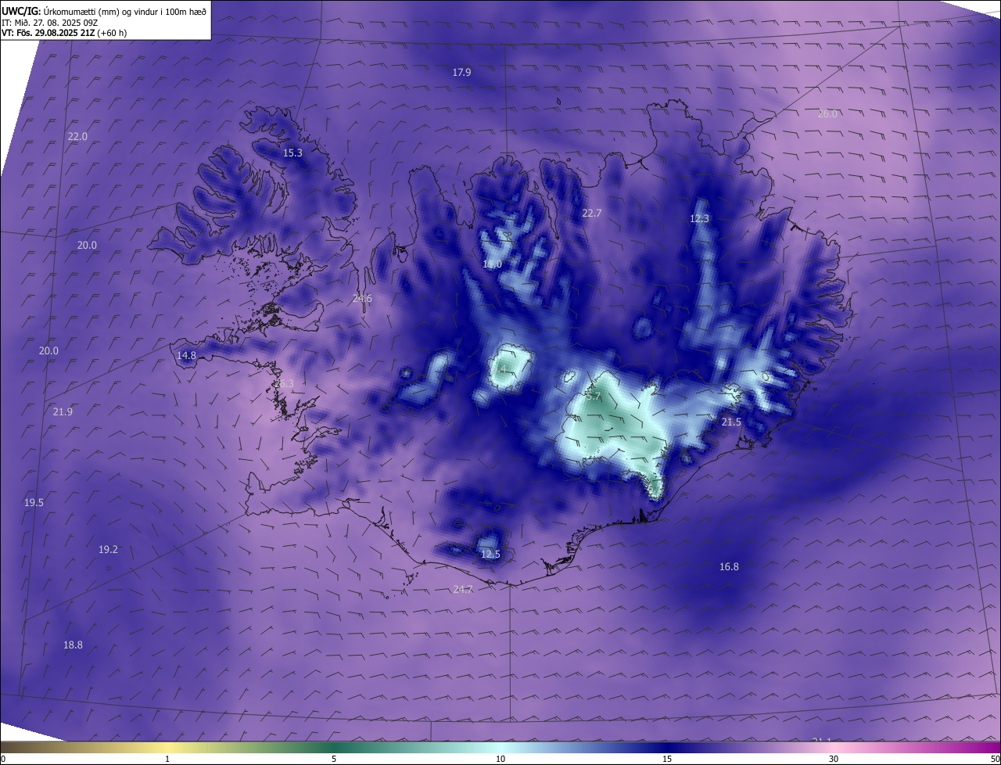Click the 17.9 value on the map
1001x765 pixels.
tap(462, 72)
